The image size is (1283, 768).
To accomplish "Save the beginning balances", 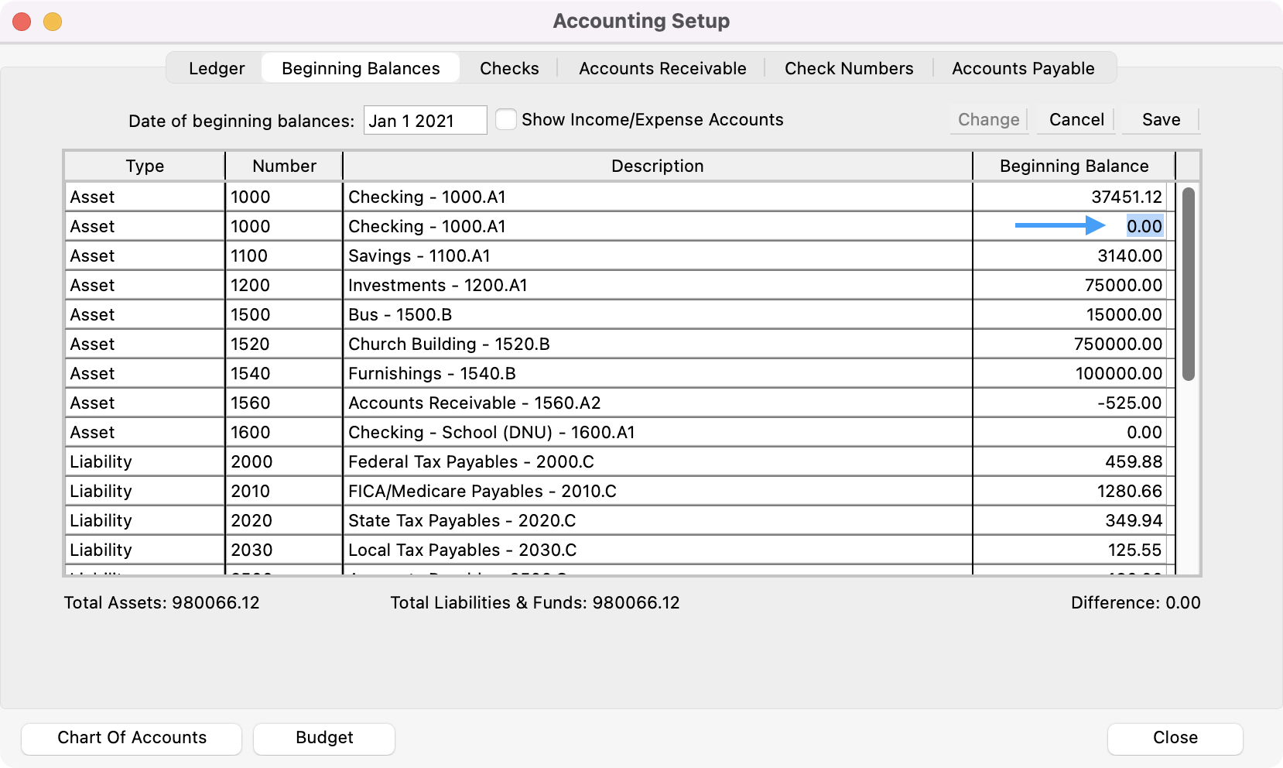I will (x=1161, y=119).
